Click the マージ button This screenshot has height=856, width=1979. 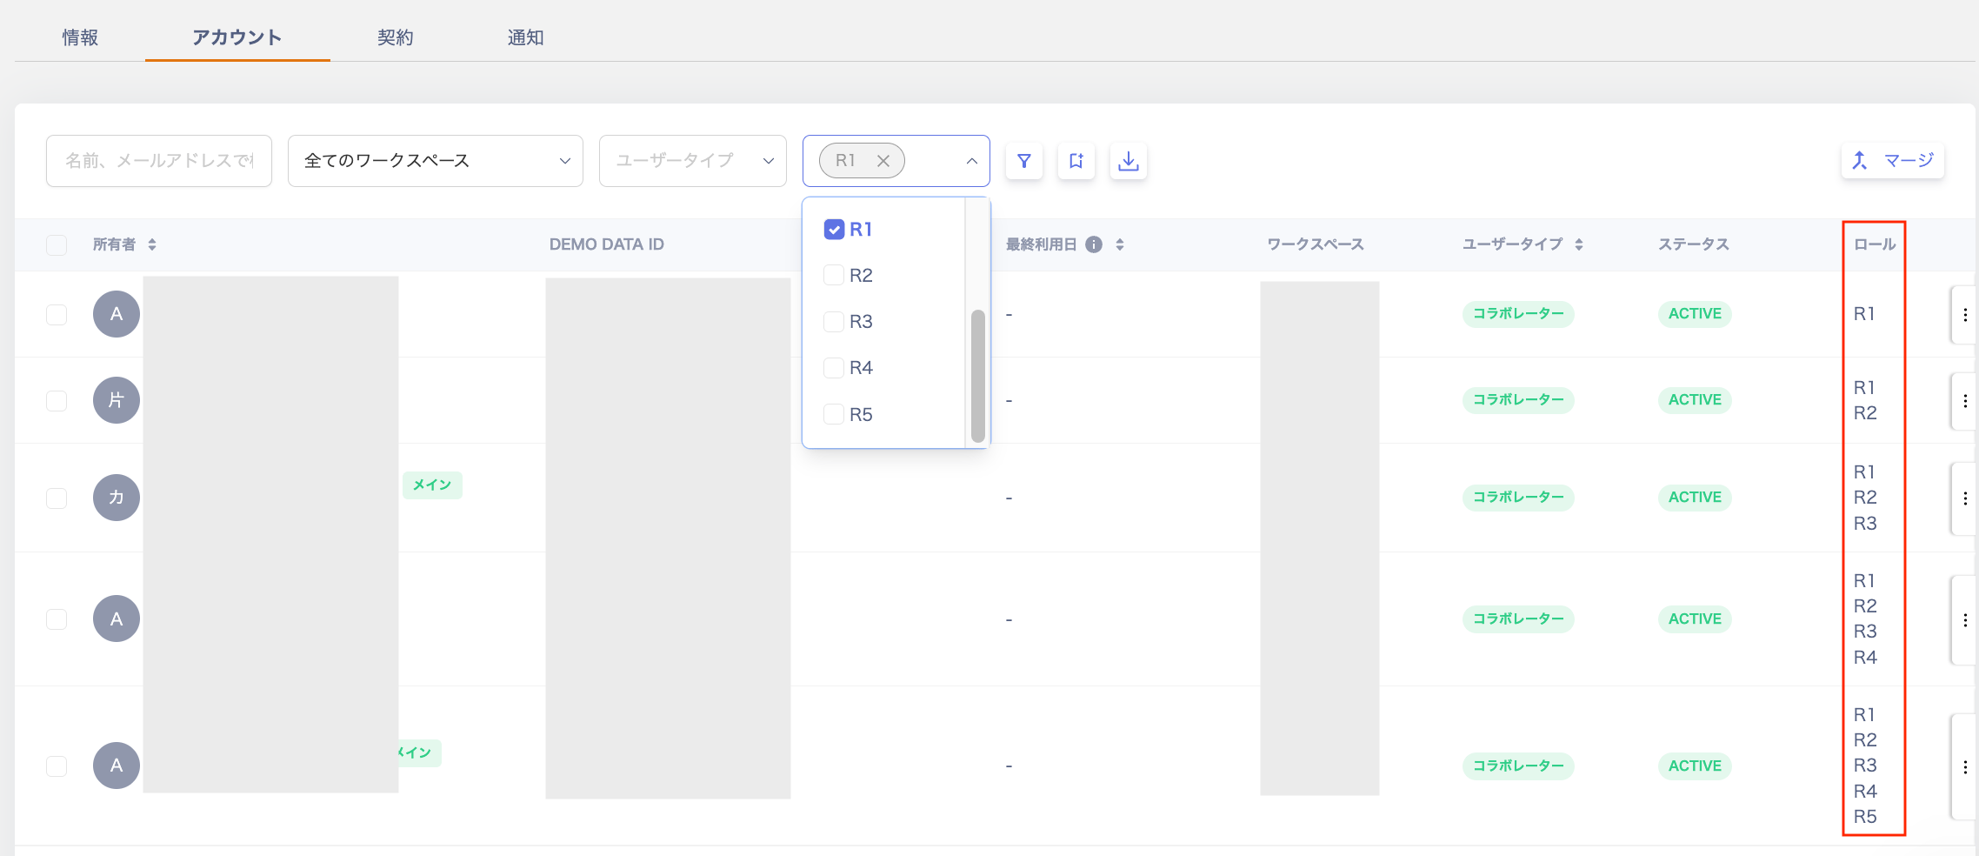point(1893,160)
